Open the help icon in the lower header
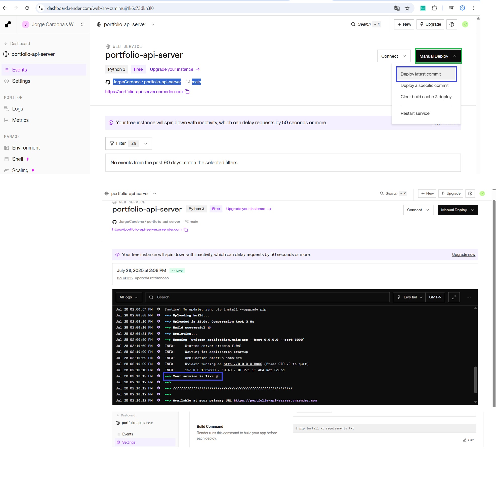Viewport: 501px width, 478px height. click(470, 193)
